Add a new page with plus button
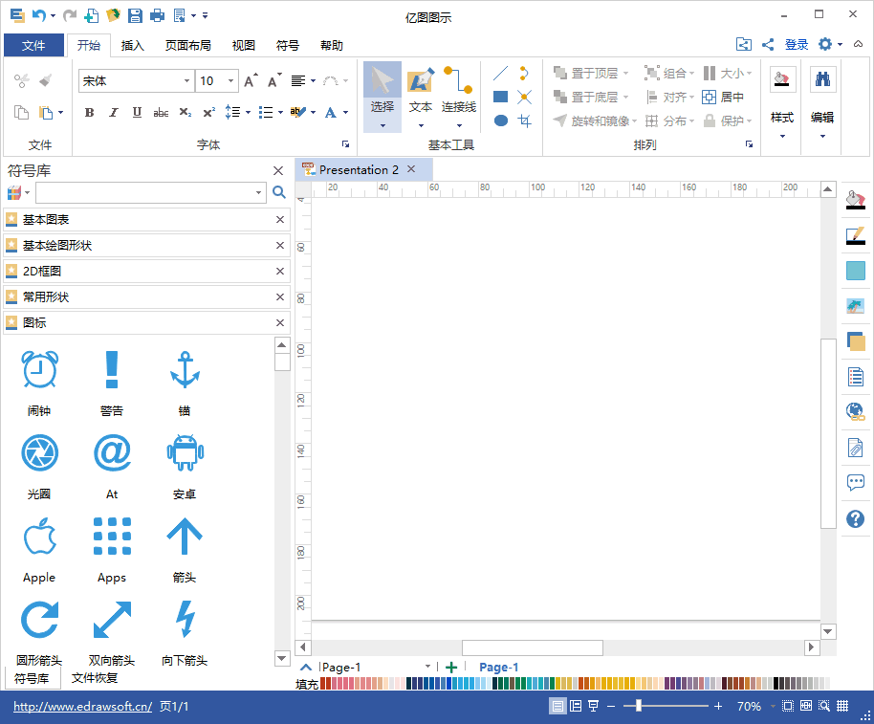 point(451,668)
